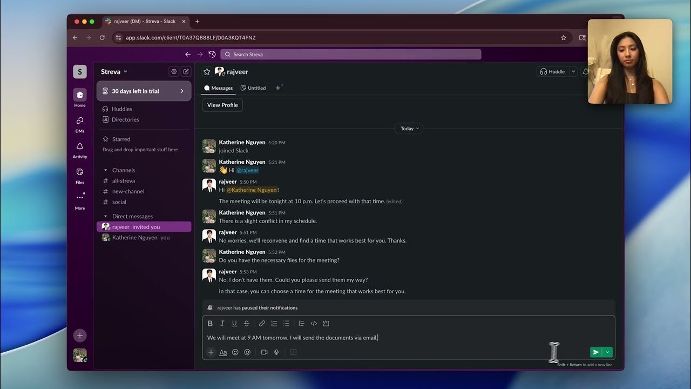Select the rajveer direct message
This screenshot has height=389, width=691.
click(x=144, y=227)
